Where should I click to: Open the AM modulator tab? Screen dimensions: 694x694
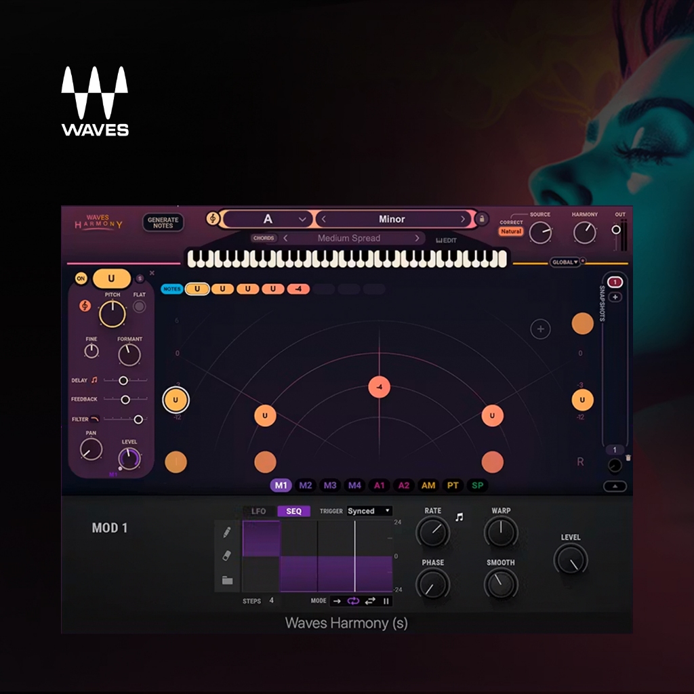point(428,485)
